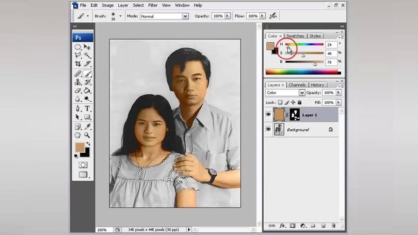Select the Path Selection tool
This screenshot has width=418, height=235.
[x=78, y=117]
